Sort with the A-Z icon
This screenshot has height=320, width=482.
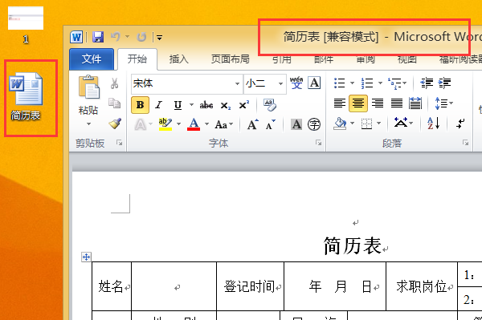(x=434, y=124)
